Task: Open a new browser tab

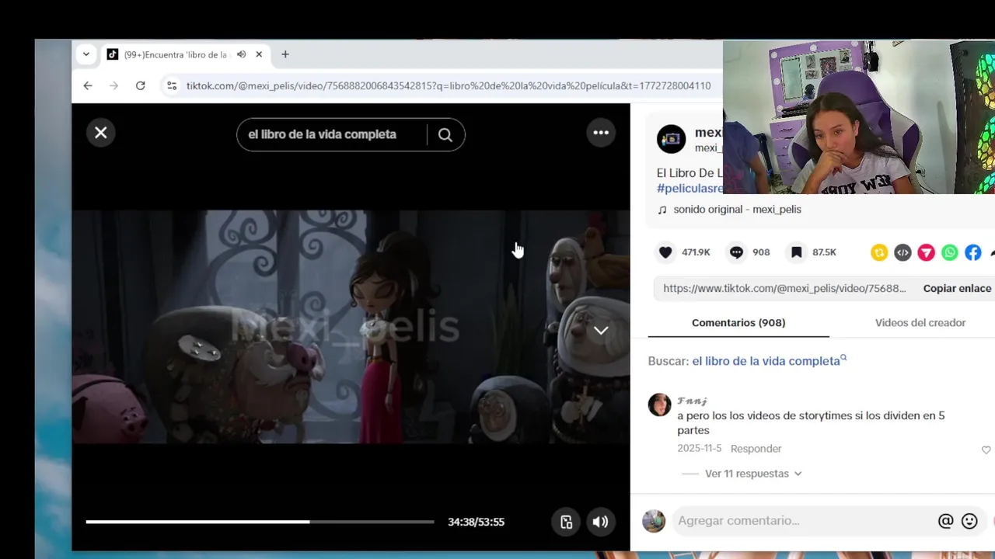Action: [x=285, y=54]
